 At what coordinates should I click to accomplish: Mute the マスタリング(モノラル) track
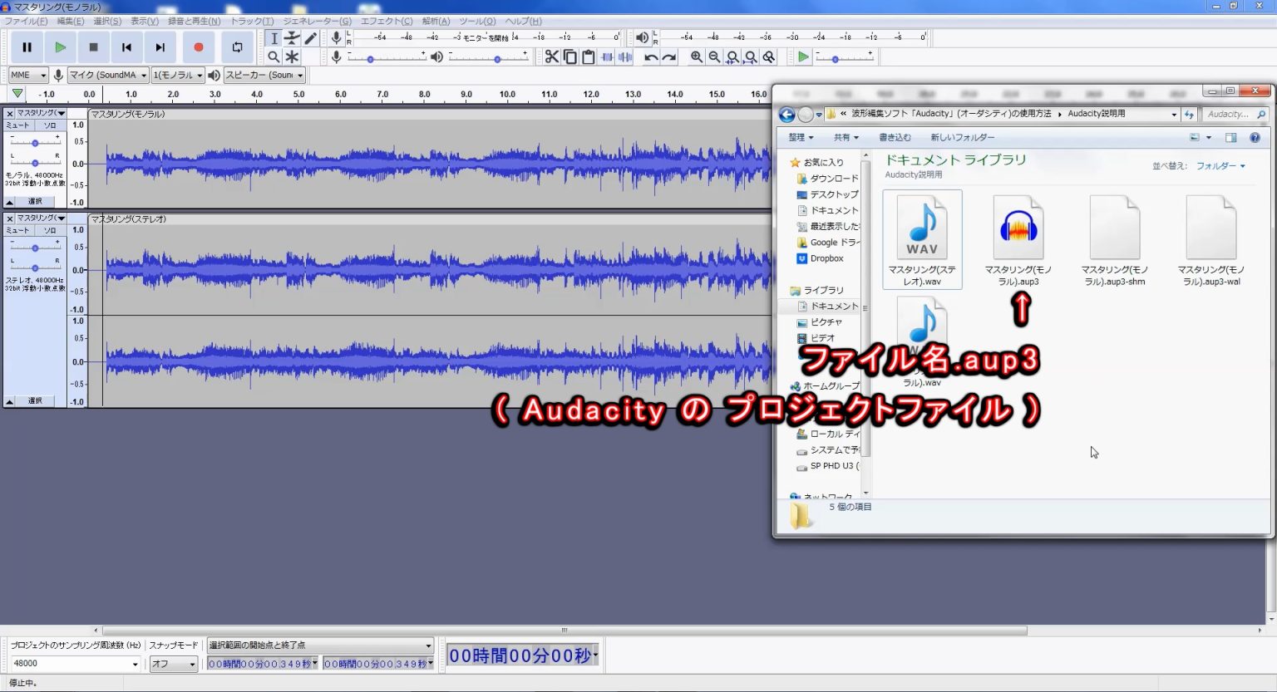[x=19, y=125]
